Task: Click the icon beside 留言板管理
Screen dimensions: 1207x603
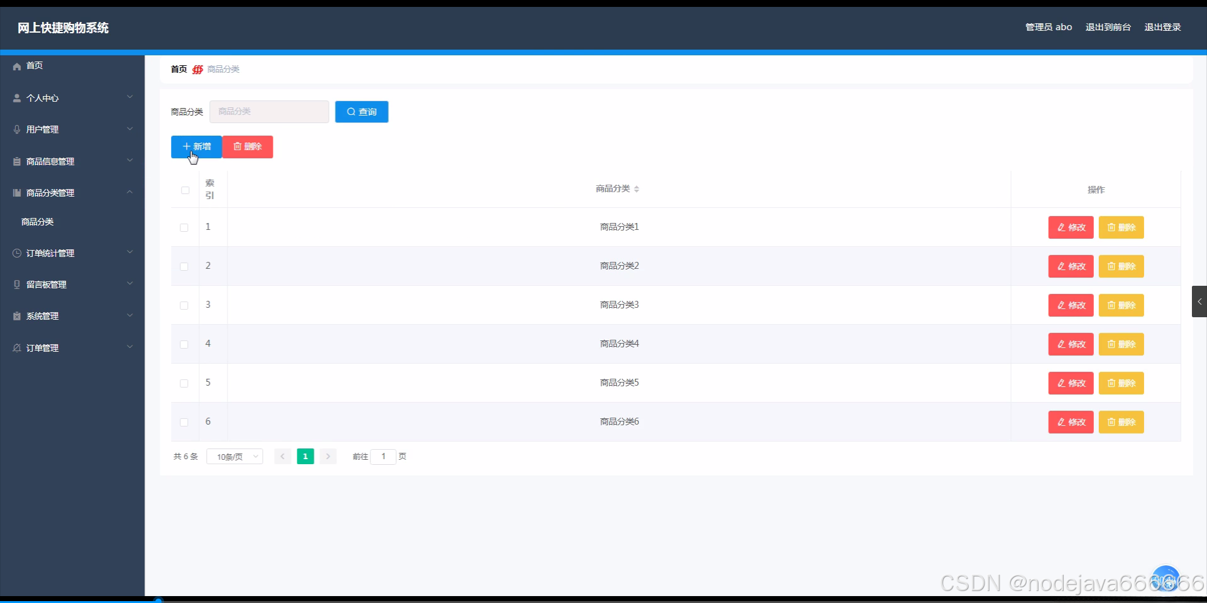Action: pos(17,285)
